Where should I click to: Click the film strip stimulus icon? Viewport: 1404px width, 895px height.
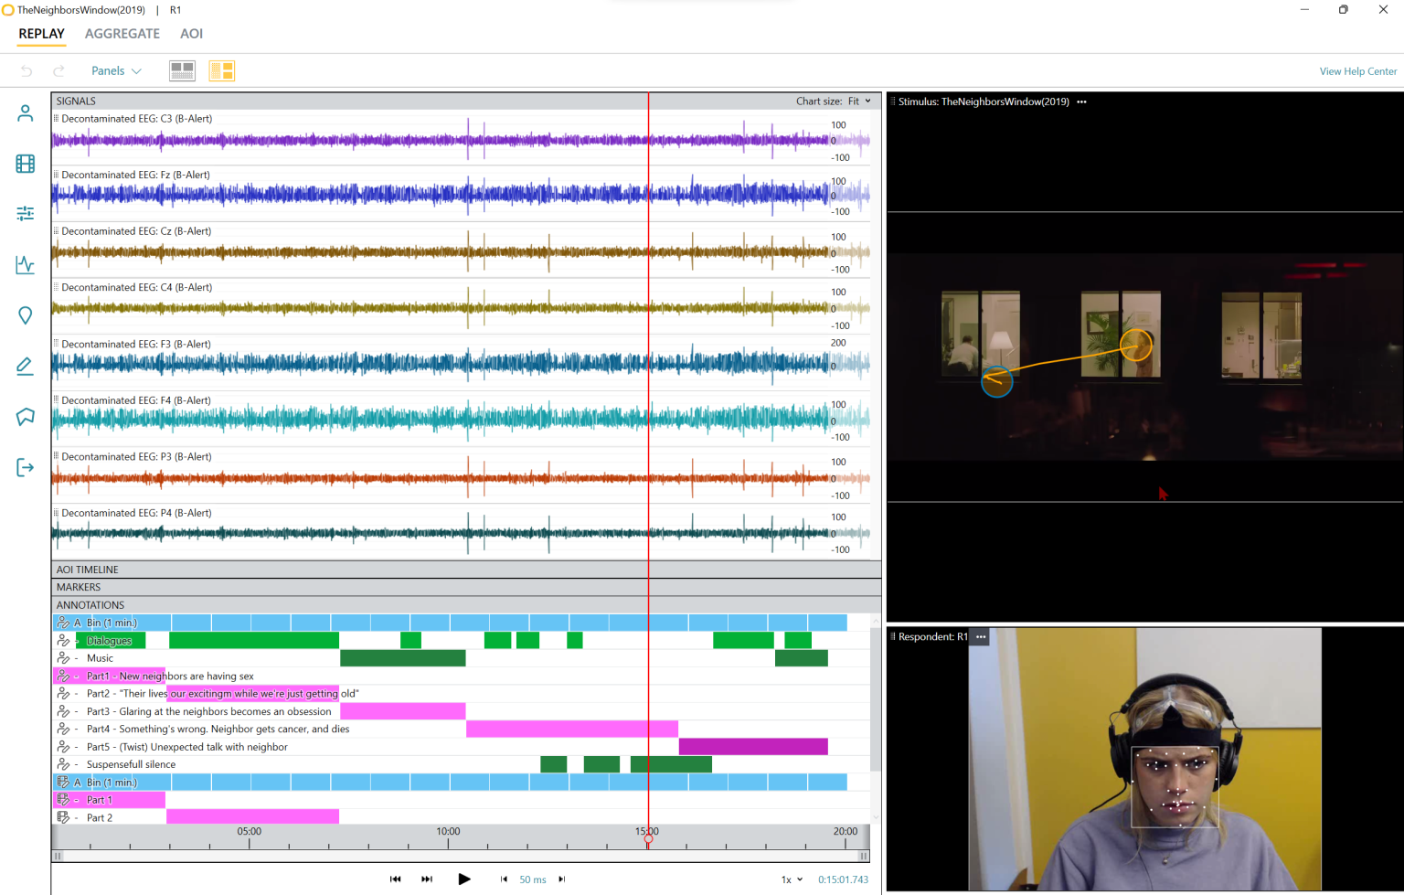(x=26, y=164)
